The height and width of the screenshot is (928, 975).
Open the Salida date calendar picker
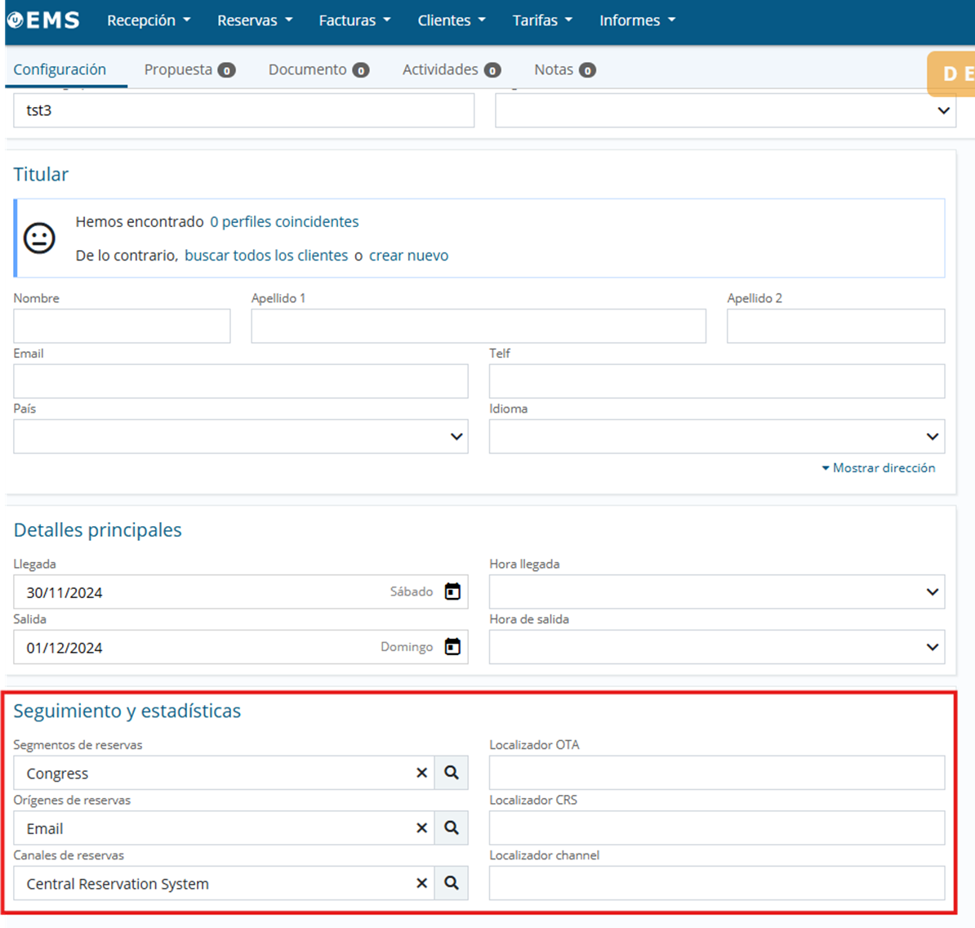(452, 647)
